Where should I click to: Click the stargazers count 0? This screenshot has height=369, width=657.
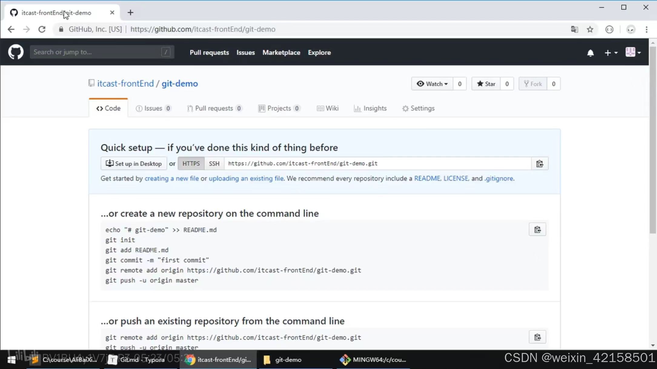[x=507, y=84]
